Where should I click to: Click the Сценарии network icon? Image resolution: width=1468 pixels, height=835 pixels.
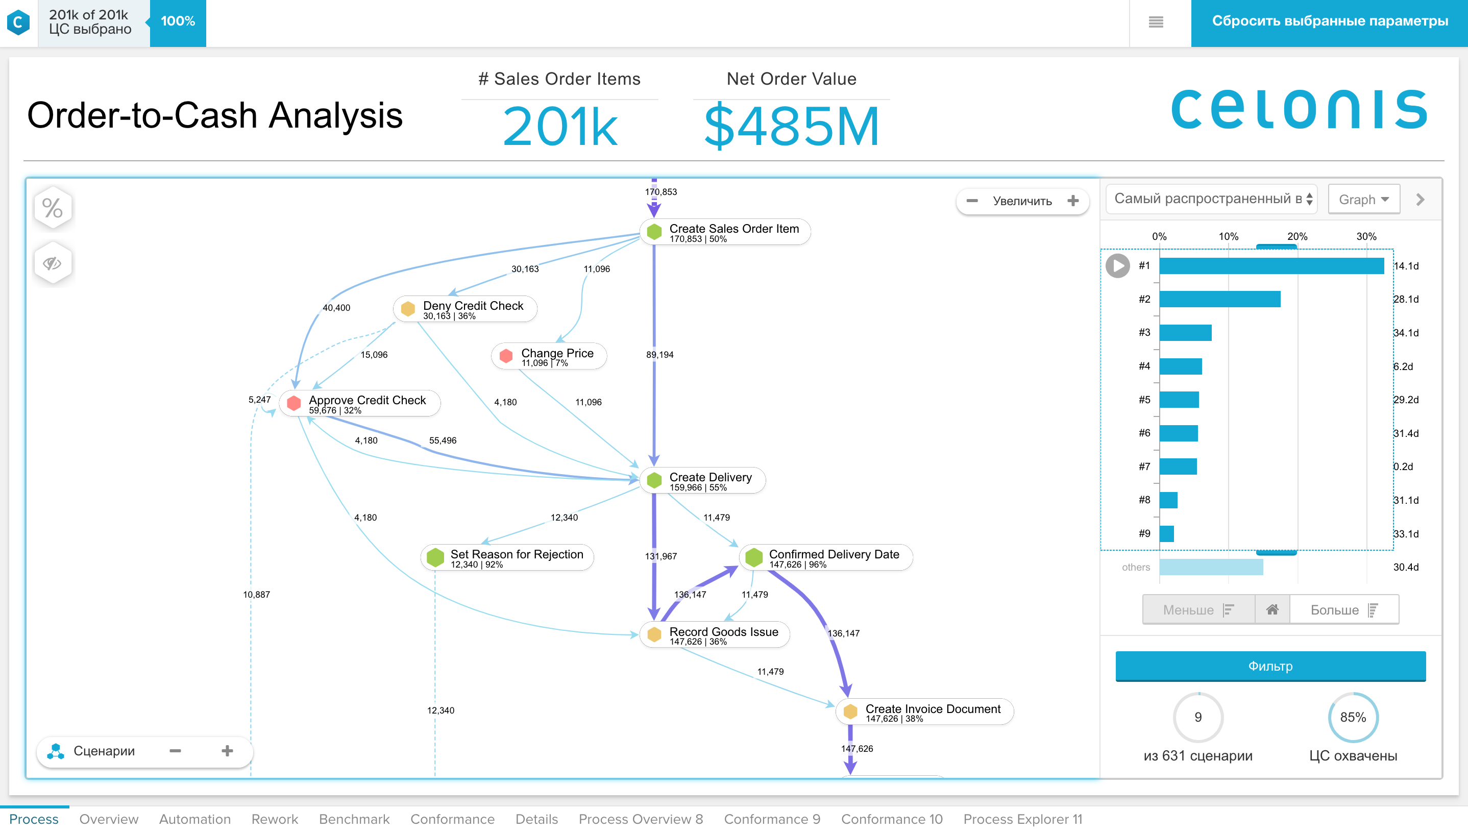pyautogui.click(x=56, y=751)
